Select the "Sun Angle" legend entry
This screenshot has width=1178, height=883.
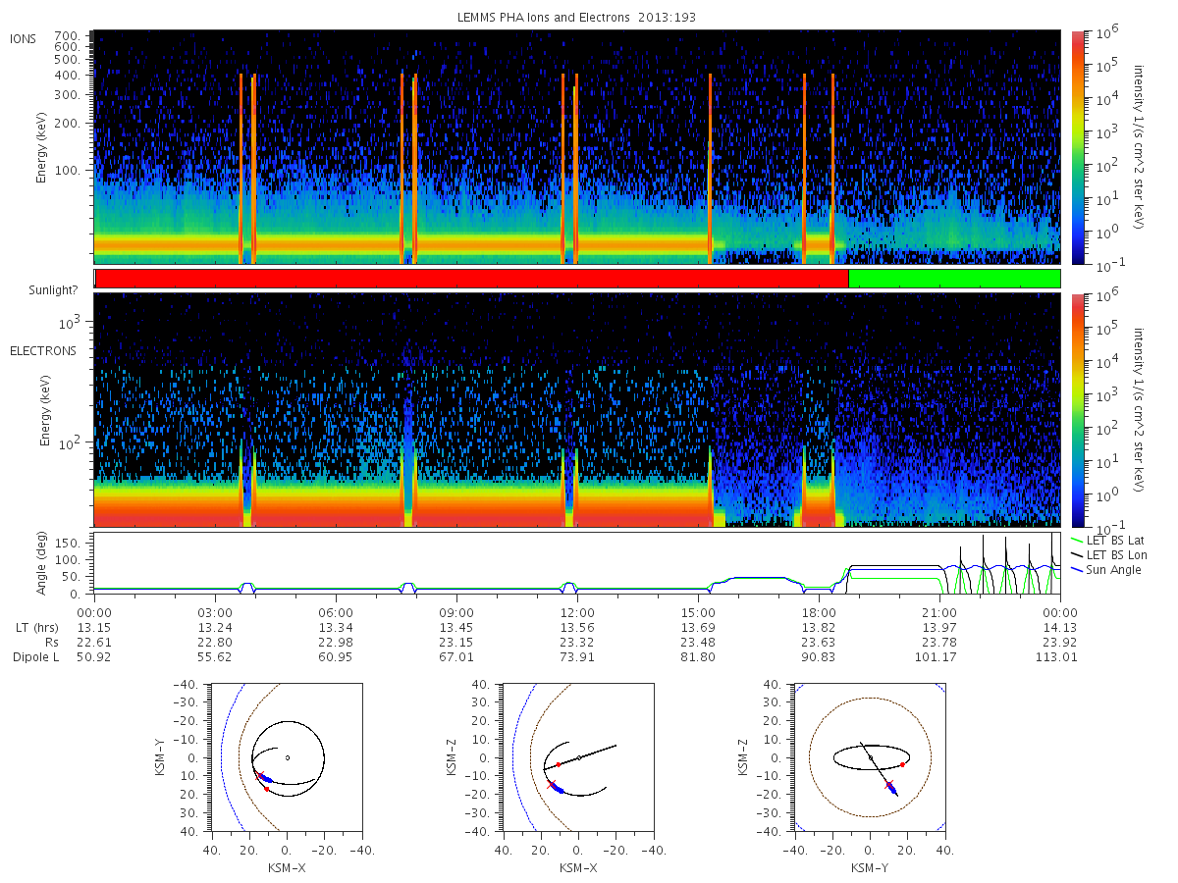1106,570
